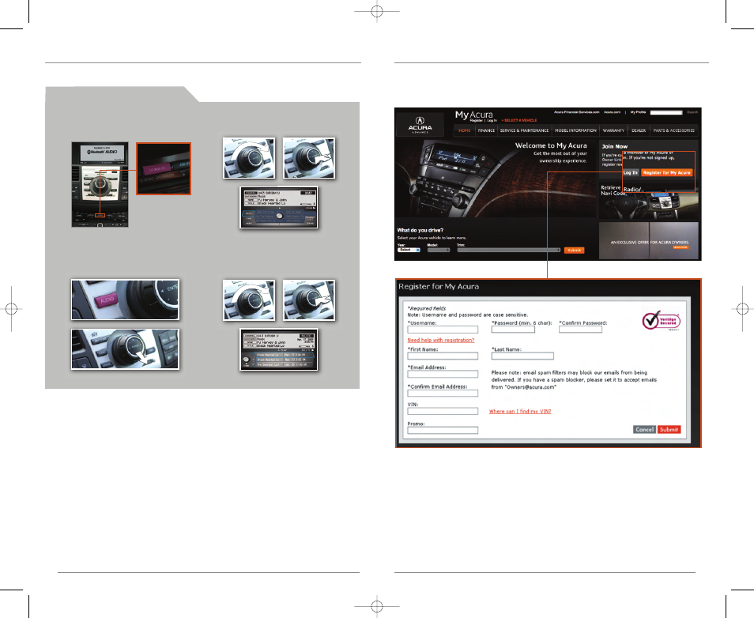Click the Username input field
Image resolution: width=754 pixels, height=618 pixels.
tap(443, 330)
